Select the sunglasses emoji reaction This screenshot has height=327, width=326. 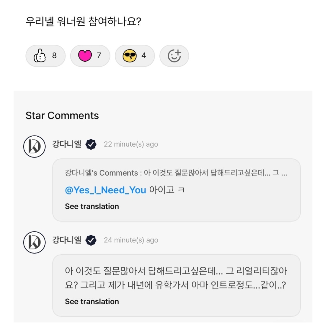[129, 56]
